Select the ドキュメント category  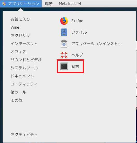coord(22,76)
